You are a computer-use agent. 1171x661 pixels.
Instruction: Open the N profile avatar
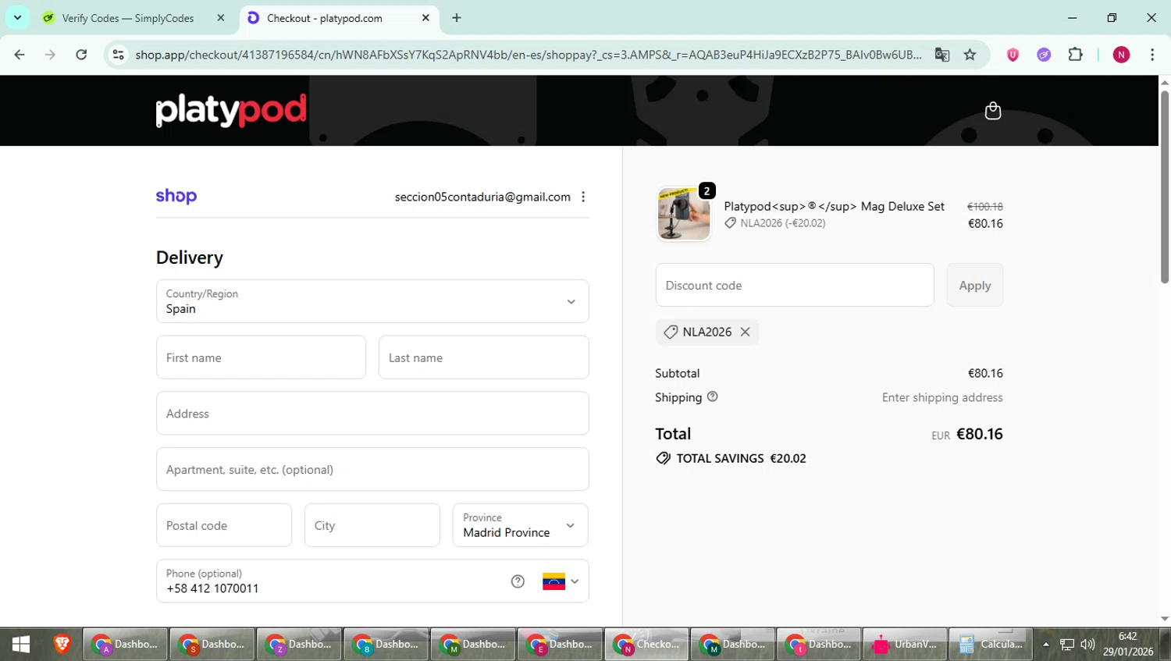point(1121,55)
